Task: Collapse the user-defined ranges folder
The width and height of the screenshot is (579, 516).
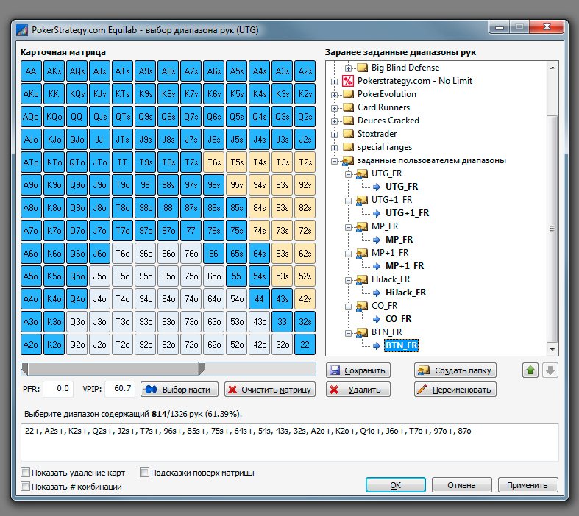Action: pos(334,161)
